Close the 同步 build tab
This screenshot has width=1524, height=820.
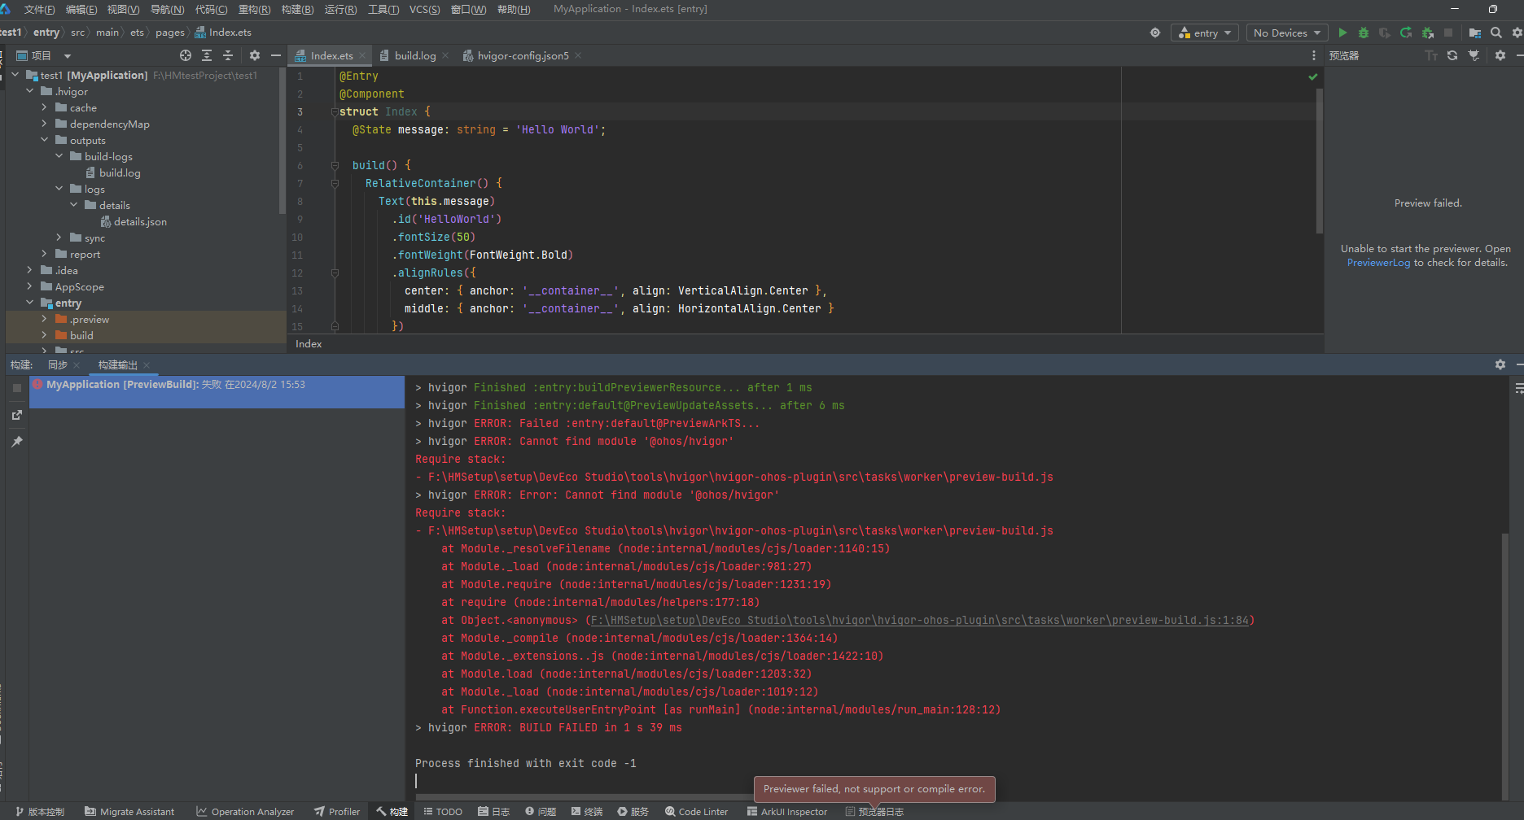tap(77, 365)
